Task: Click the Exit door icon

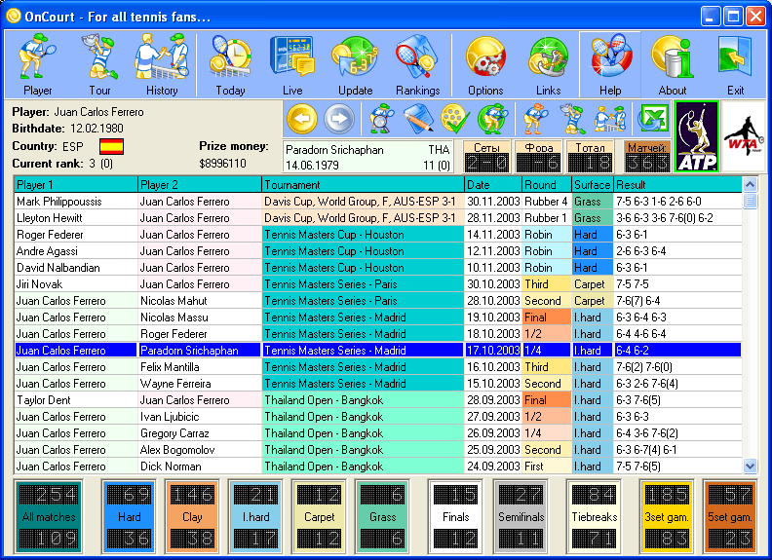Action: [x=735, y=64]
